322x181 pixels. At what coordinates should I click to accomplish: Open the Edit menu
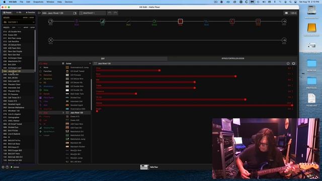click(28, 2)
